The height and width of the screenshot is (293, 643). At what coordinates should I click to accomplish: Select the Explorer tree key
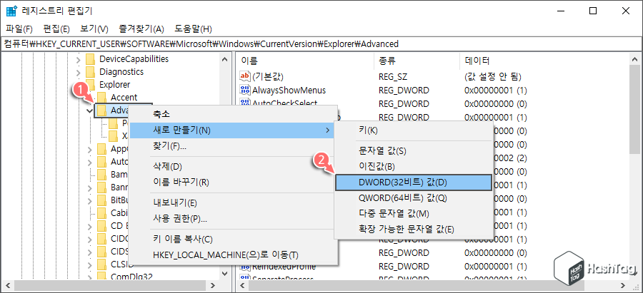point(114,85)
